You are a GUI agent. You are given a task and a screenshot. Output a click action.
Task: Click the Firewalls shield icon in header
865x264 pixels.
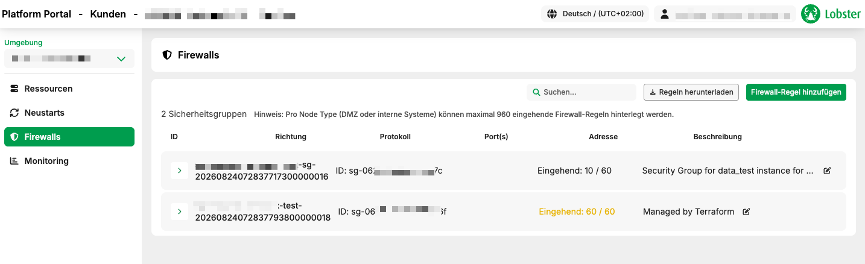tap(168, 55)
